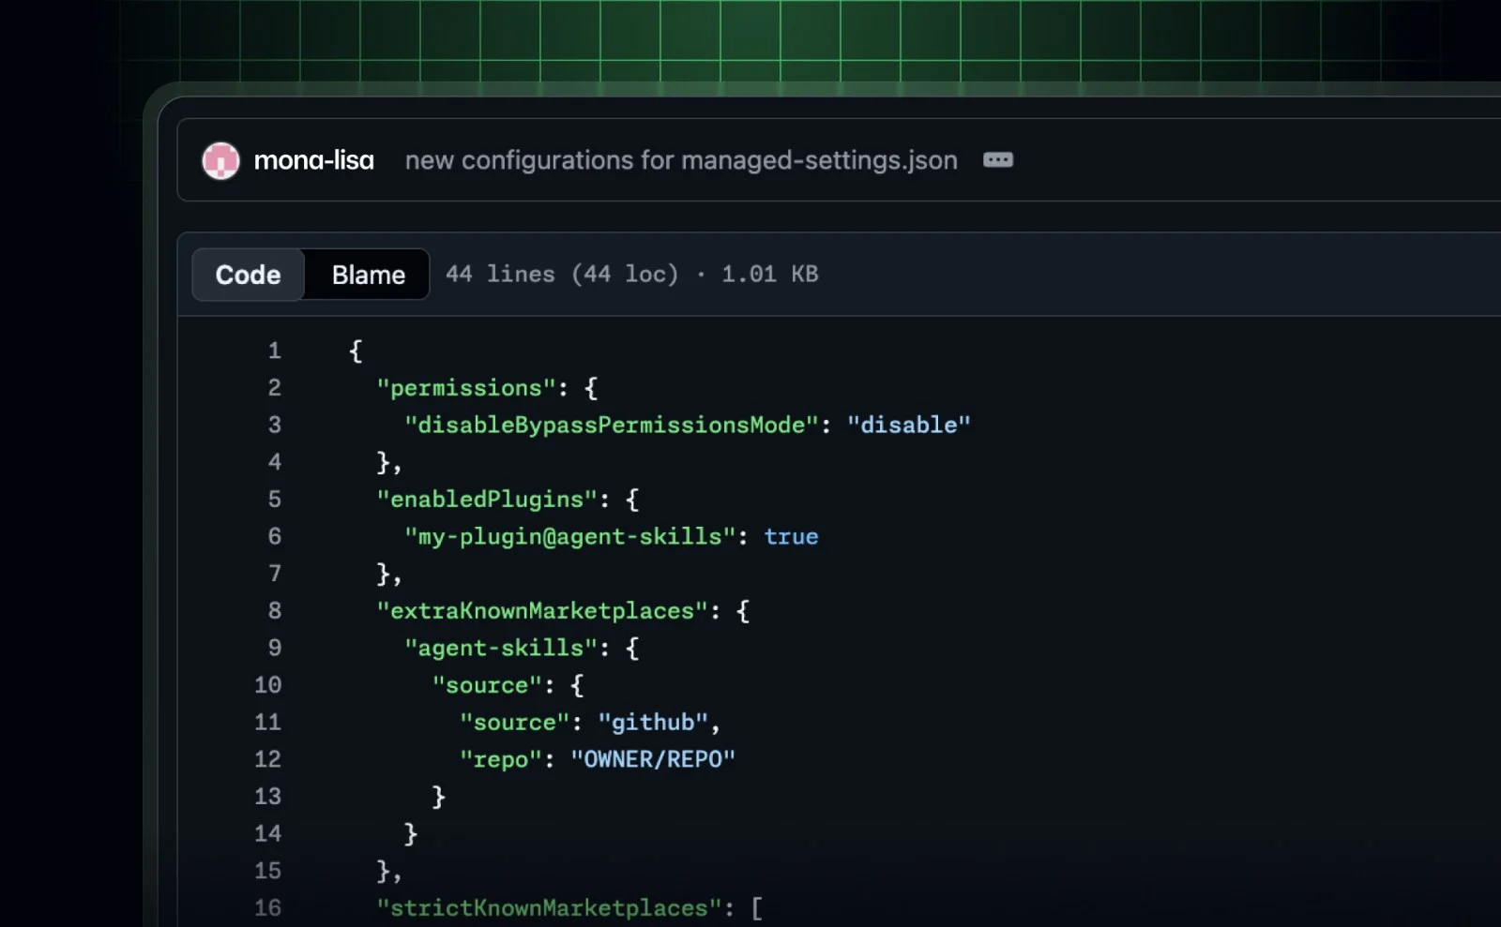
Task: Select line number 8
Action: point(274,611)
